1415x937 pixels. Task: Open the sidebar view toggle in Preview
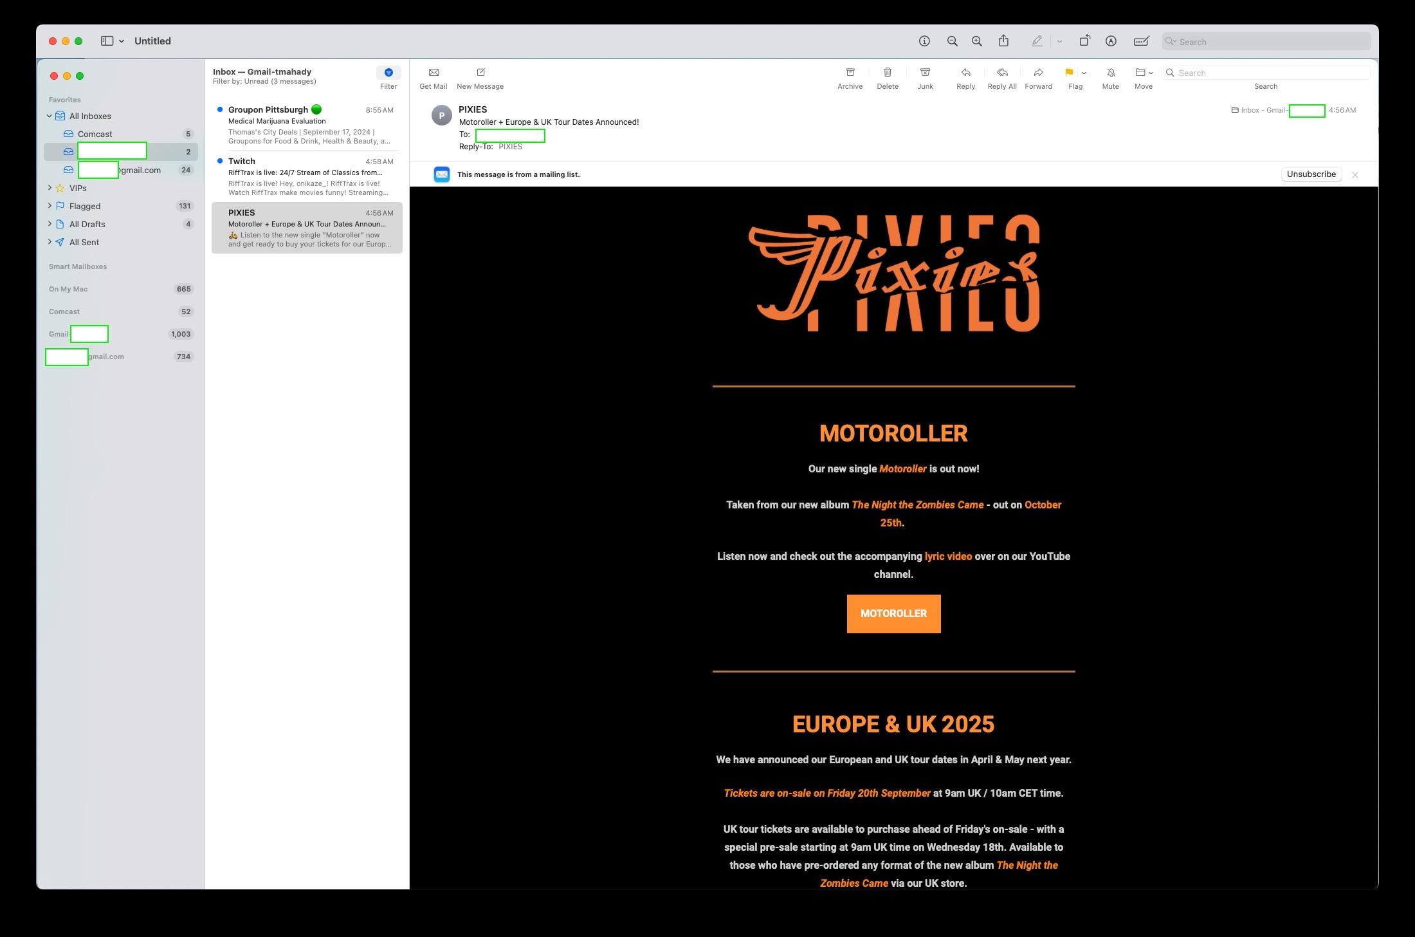pos(107,41)
